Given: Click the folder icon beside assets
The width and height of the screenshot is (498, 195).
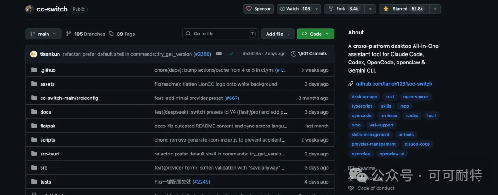Looking at the screenshot, I should coord(34,84).
